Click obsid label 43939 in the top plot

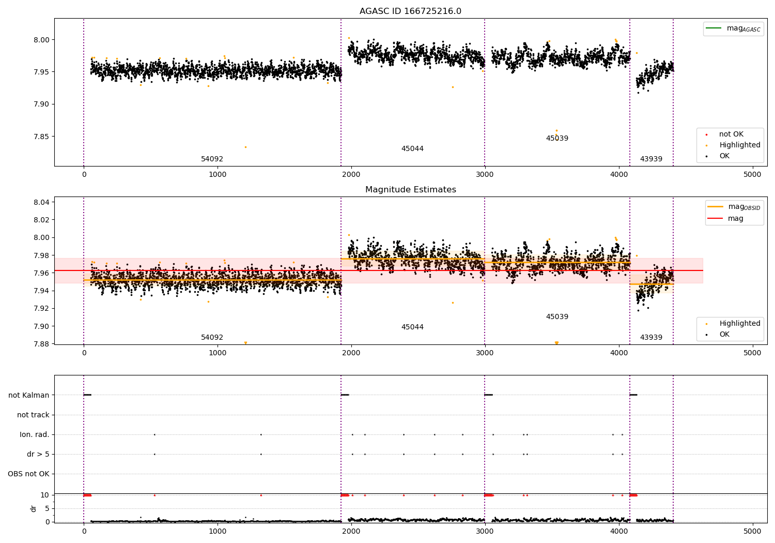coord(651,159)
